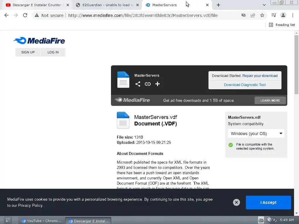The width and height of the screenshot is (299, 224).
Task: Click the Not secure warning icon
Action: coord(37,15)
